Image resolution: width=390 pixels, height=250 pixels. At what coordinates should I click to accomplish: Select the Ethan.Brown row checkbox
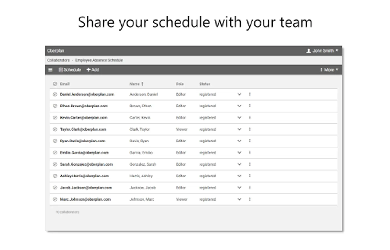pos(55,106)
